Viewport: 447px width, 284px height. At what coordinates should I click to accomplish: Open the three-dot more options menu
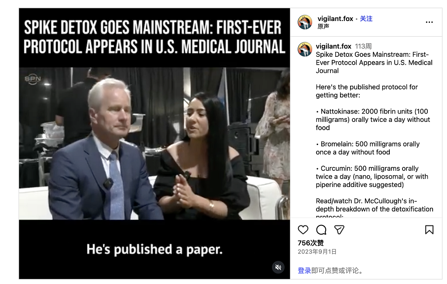point(429,22)
